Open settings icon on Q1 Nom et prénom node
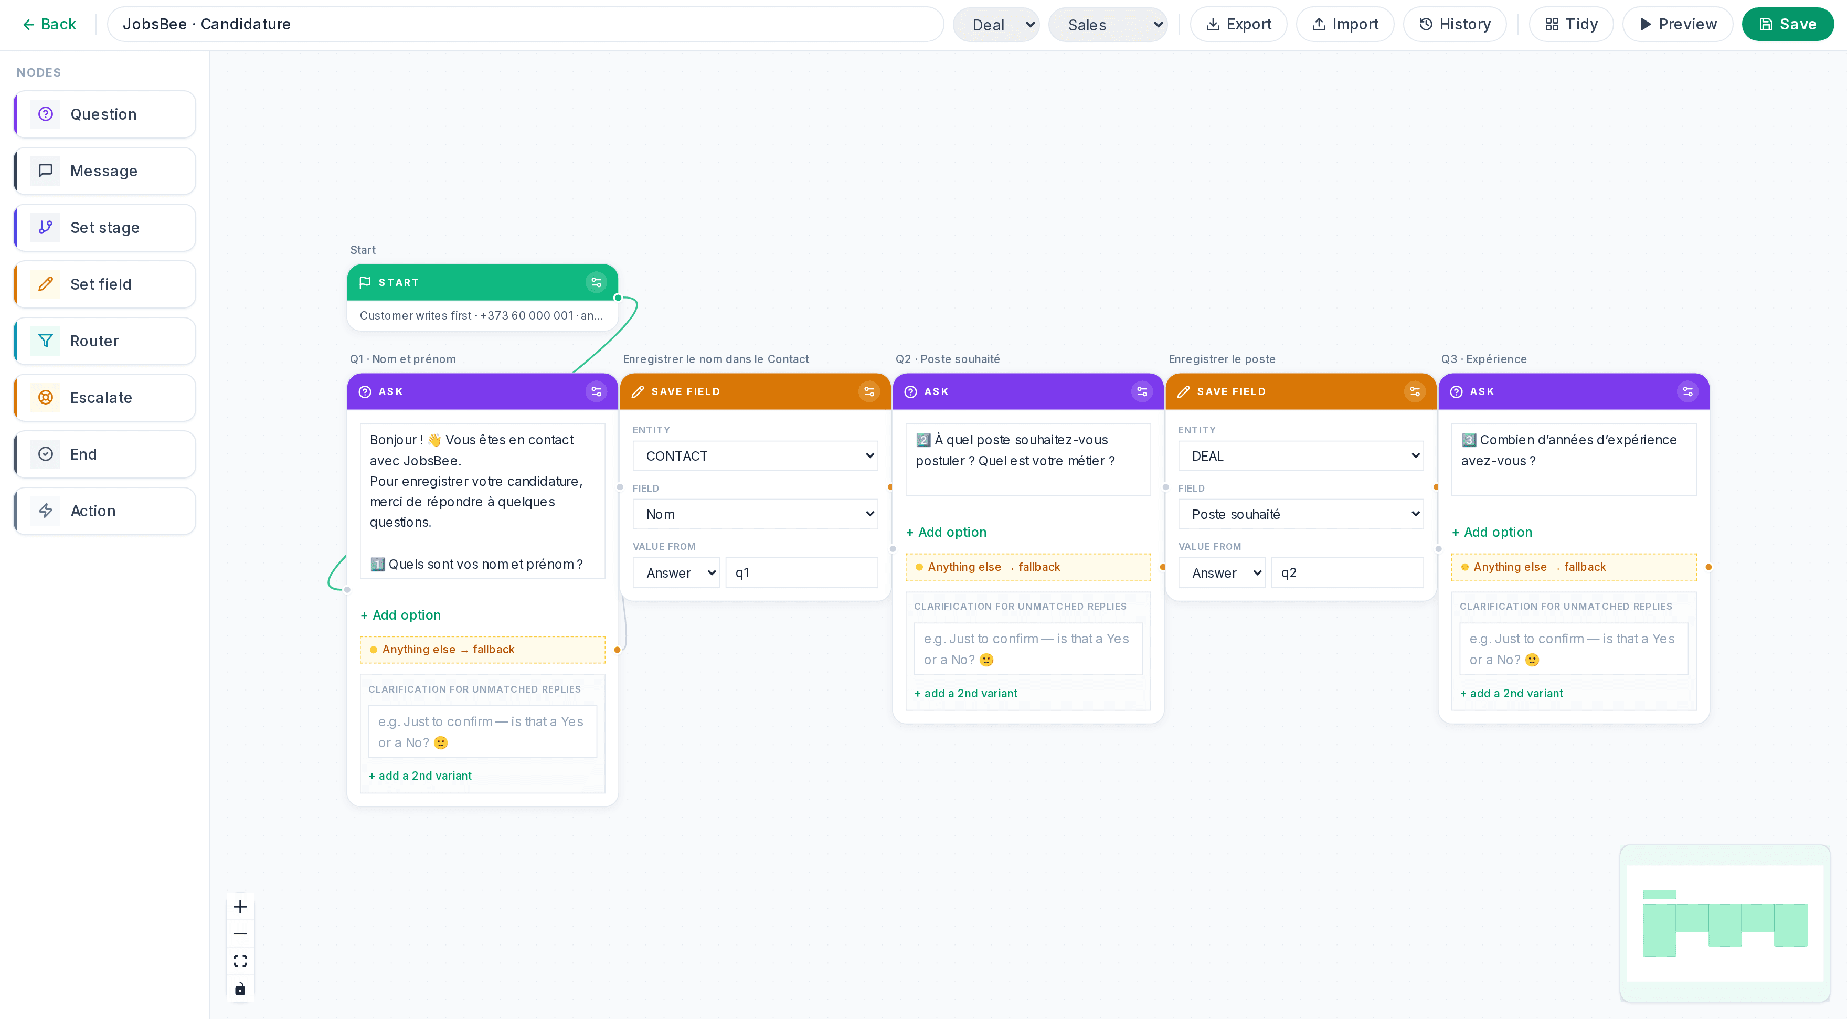This screenshot has width=1847, height=1019. tap(596, 391)
